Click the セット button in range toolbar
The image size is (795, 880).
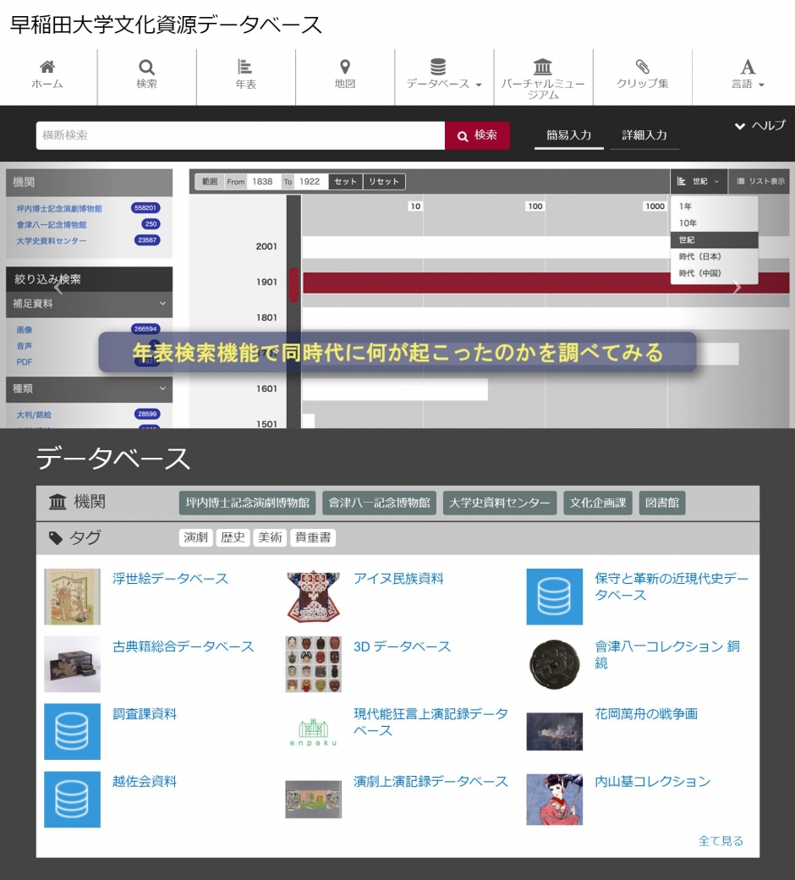click(346, 181)
